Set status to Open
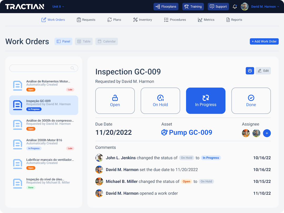The width and height of the screenshot is (284, 213). pyautogui.click(x=115, y=101)
